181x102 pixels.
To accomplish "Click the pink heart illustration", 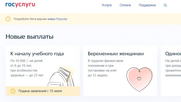I will pos(140,80).
